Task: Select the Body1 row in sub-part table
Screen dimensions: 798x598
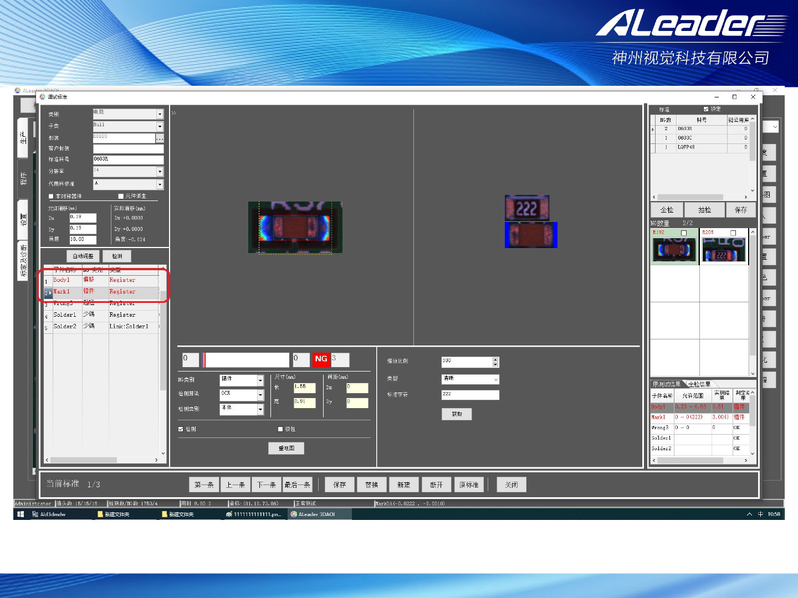Action: point(102,281)
